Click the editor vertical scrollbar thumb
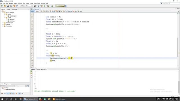The width and height of the screenshot is (180, 101). click(178, 47)
